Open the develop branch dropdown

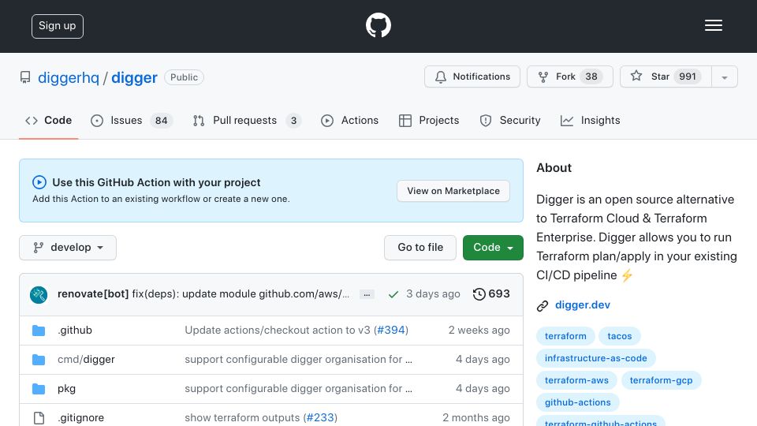tap(68, 248)
